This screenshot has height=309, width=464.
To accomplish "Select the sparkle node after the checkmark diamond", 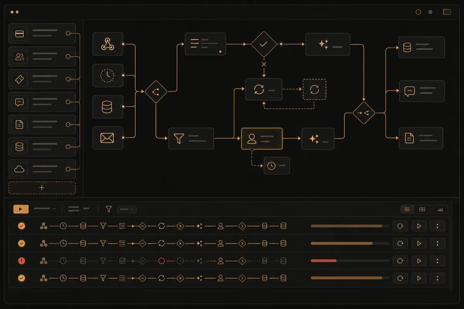I will coord(328,44).
